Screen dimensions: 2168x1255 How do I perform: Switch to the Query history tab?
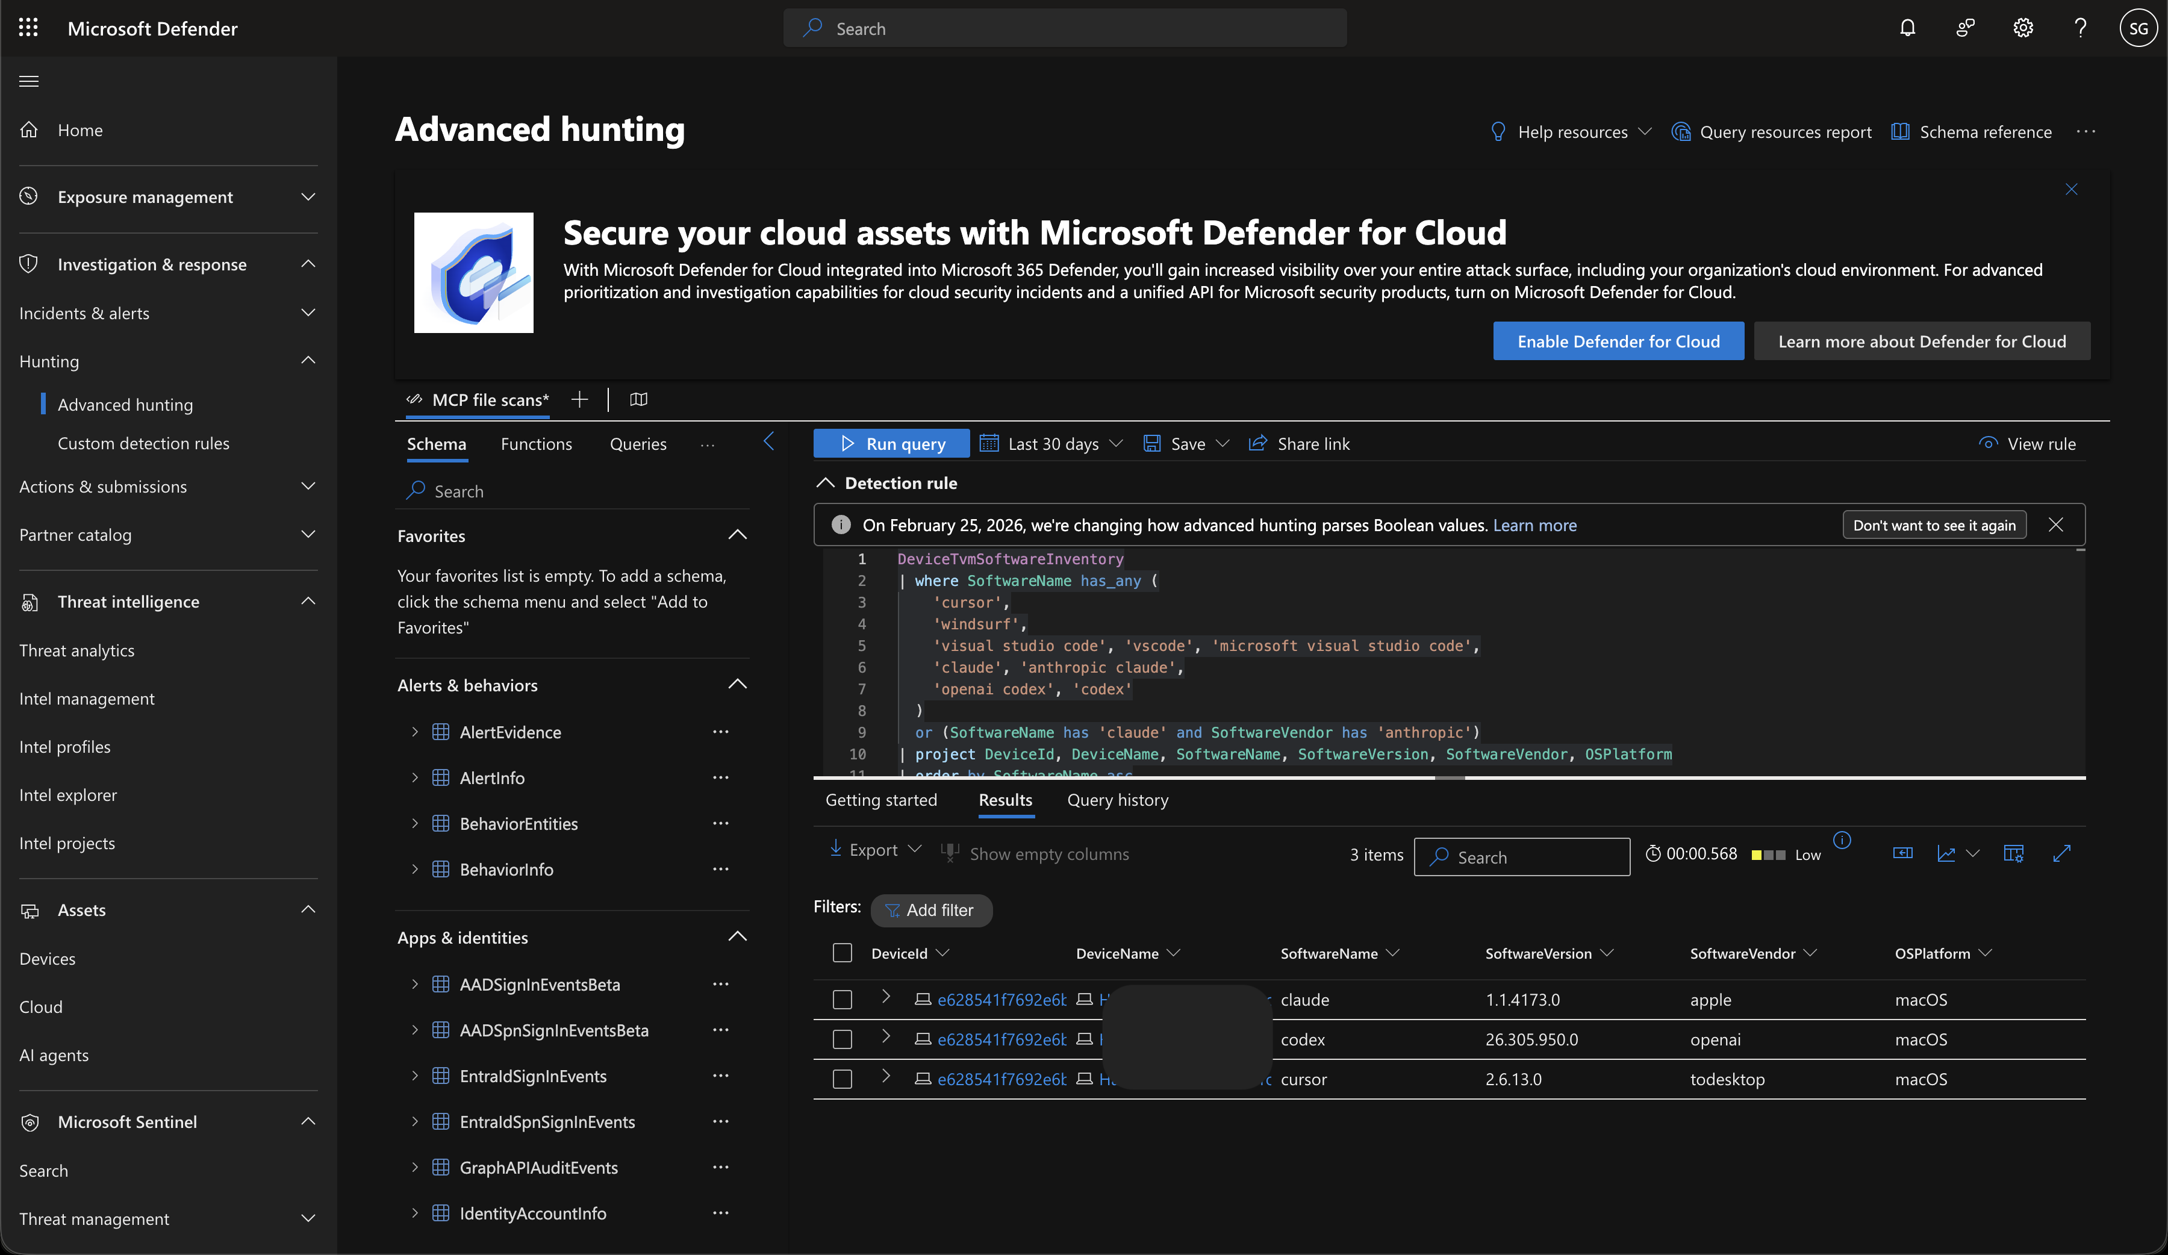click(1118, 800)
